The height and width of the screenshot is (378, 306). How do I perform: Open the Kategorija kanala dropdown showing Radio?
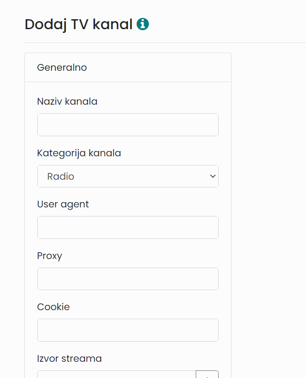tap(128, 176)
